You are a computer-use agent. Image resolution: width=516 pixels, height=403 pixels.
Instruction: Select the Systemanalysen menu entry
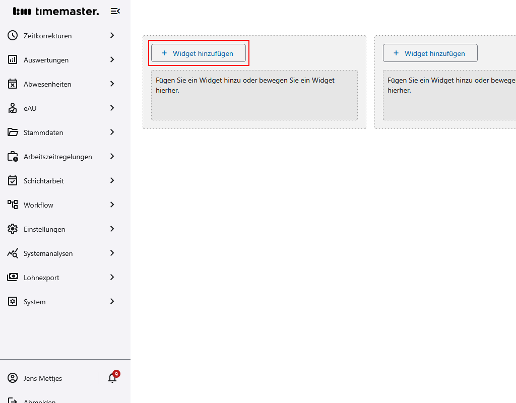coord(48,253)
